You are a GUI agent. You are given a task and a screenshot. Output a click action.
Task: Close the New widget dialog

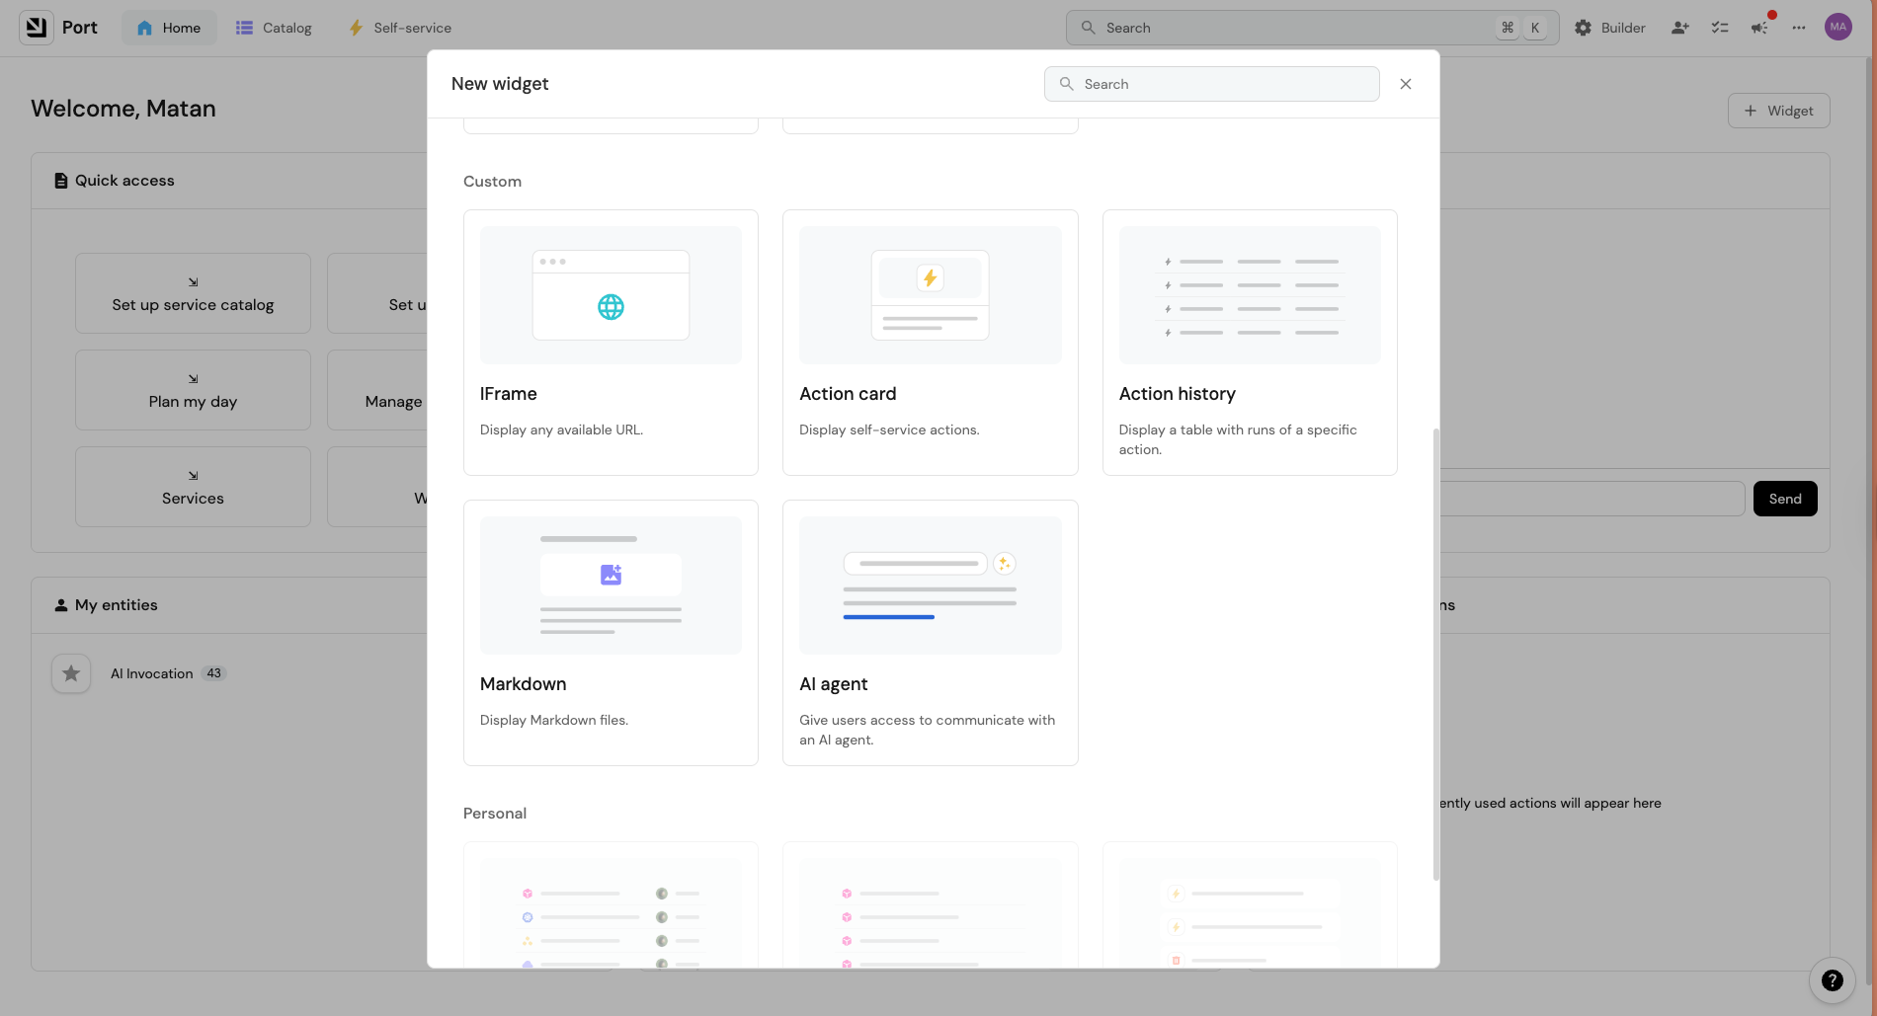[1405, 84]
